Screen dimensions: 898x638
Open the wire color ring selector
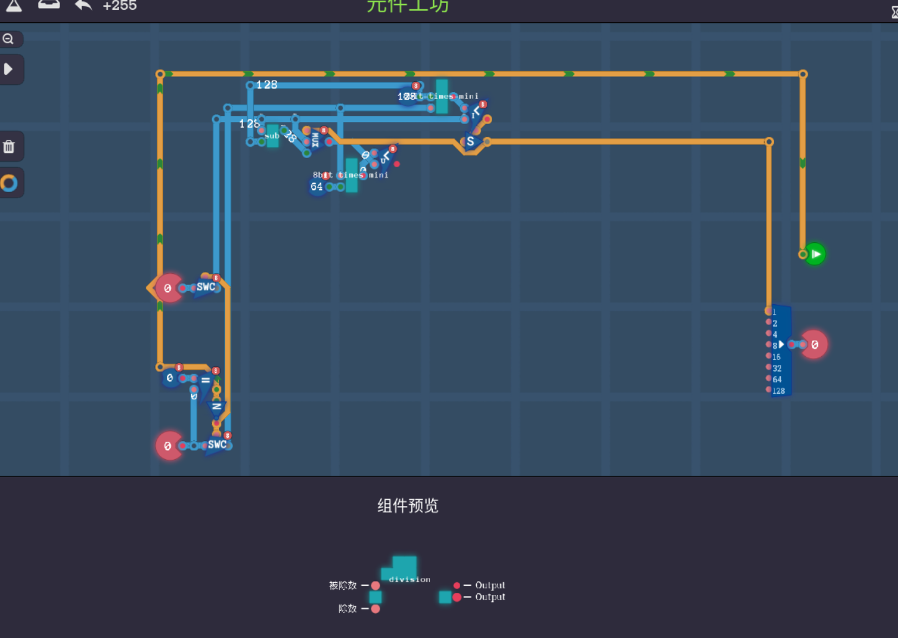tap(9, 183)
